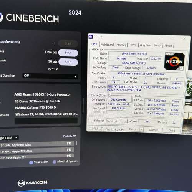
Task: Switch to CPU tab in CPU-Z
Action: point(94,44)
